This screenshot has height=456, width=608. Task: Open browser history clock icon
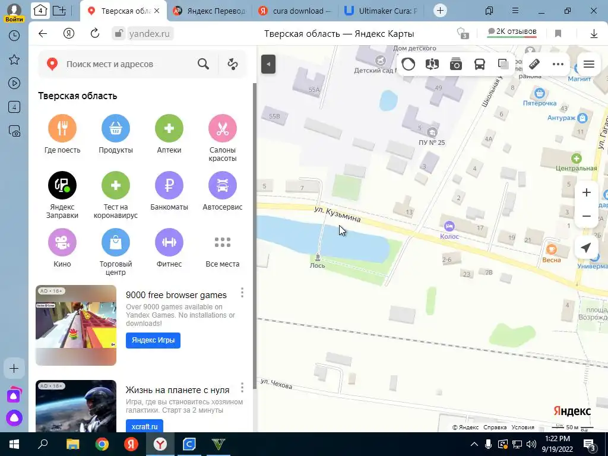click(14, 36)
